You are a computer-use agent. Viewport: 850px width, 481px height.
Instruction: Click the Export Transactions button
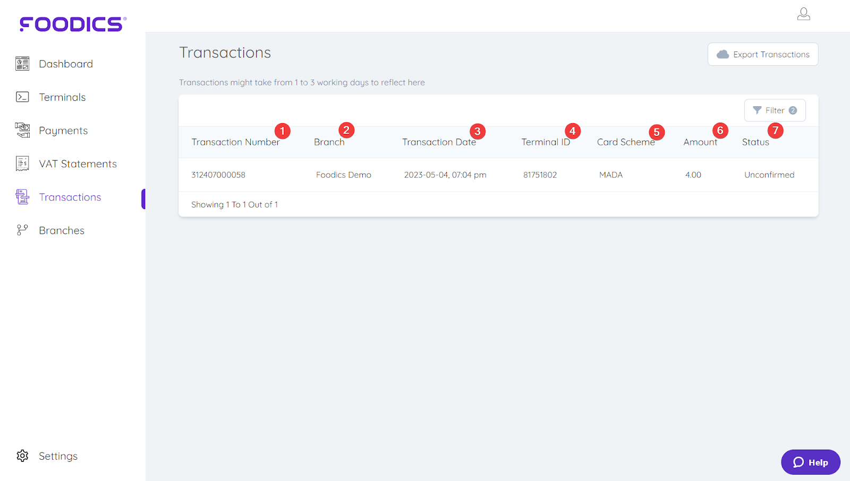[x=763, y=54]
